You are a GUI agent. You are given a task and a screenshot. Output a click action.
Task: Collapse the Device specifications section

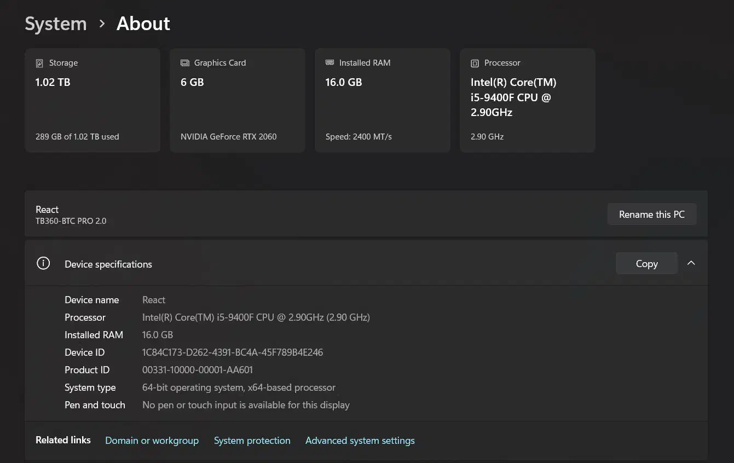coord(691,263)
